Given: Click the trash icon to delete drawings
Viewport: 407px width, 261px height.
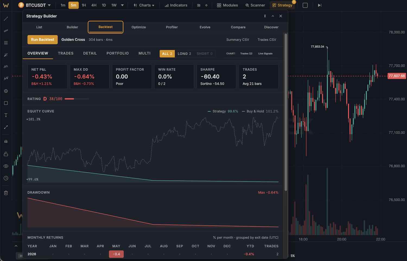Looking at the screenshot, I should coord(6,193).
